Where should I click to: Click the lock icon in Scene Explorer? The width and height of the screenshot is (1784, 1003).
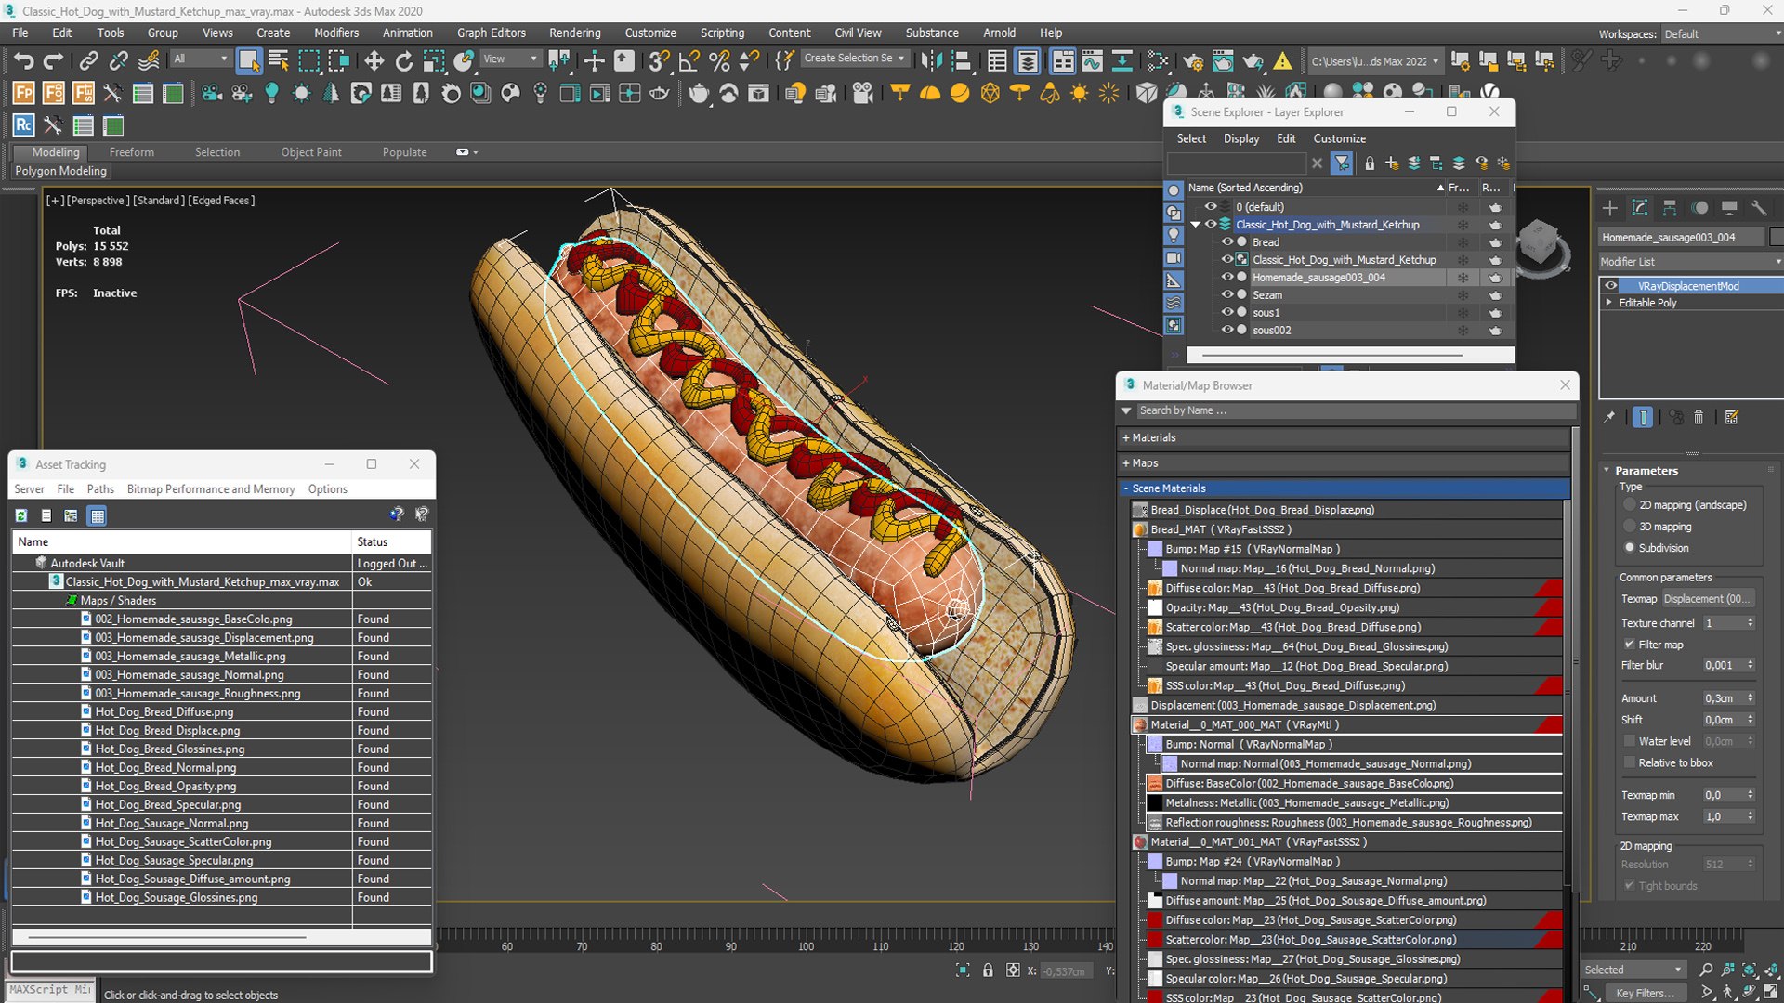pos(1370,163)
